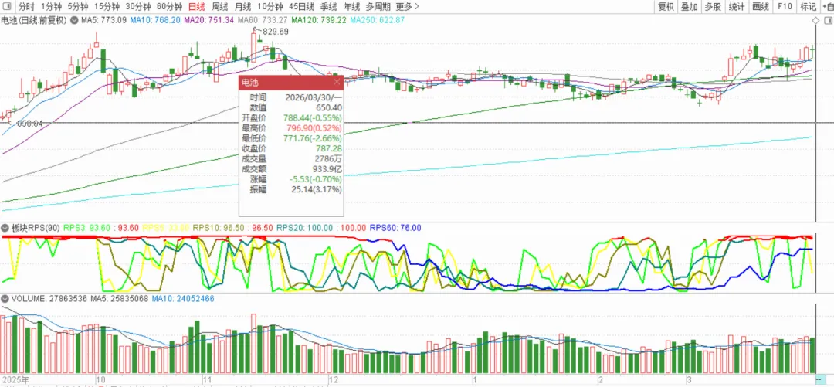Expand the 更多 periods menu
Screen dimensions: 834x387
[x=408, y=7]
